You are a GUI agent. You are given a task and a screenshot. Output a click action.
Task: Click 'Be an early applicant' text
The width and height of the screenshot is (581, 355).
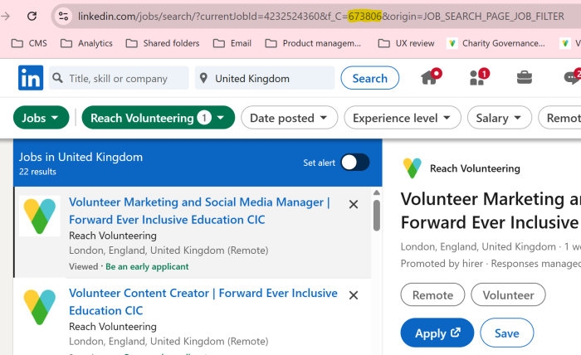[x=147, y=266]
